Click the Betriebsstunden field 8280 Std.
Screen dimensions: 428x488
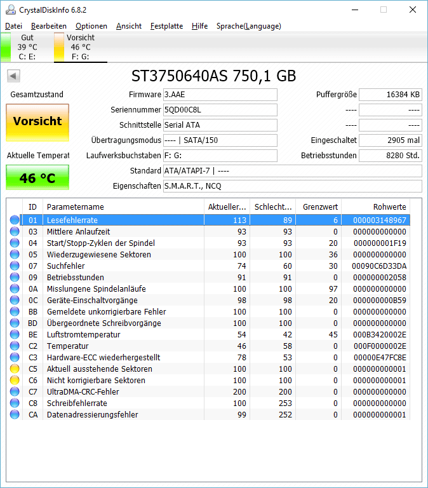pyautogui.click(x=391, y=156)
